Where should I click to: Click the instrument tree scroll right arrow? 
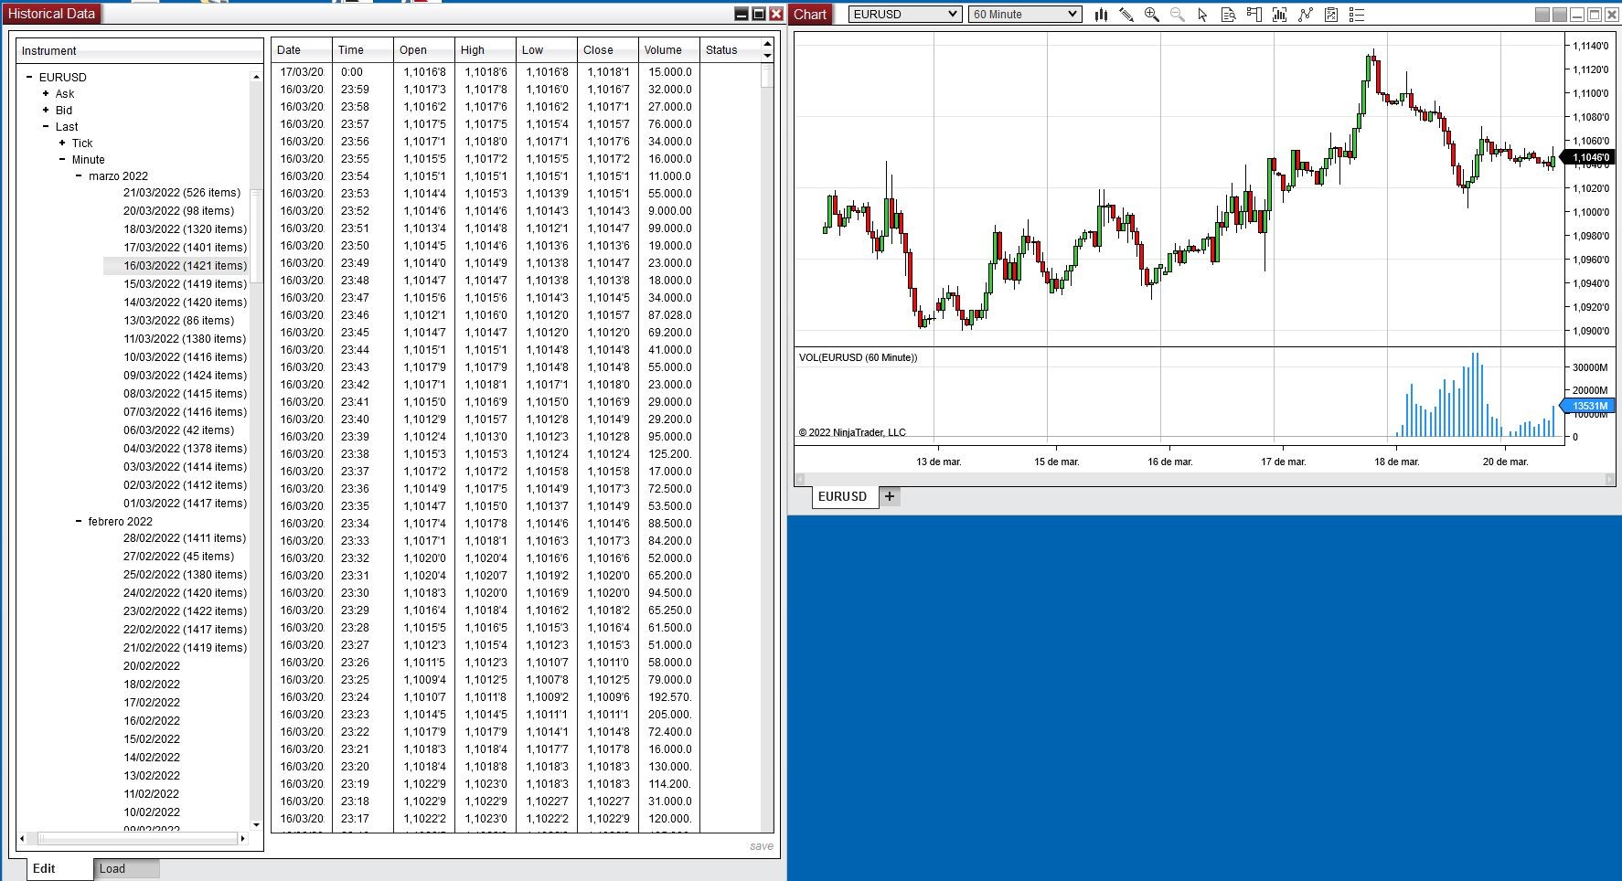(x=242, y=839)
